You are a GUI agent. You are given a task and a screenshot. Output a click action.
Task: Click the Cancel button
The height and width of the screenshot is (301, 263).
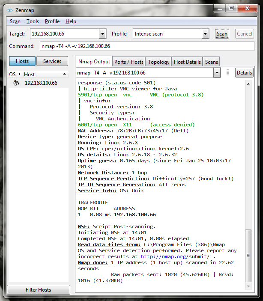point(244,34)
